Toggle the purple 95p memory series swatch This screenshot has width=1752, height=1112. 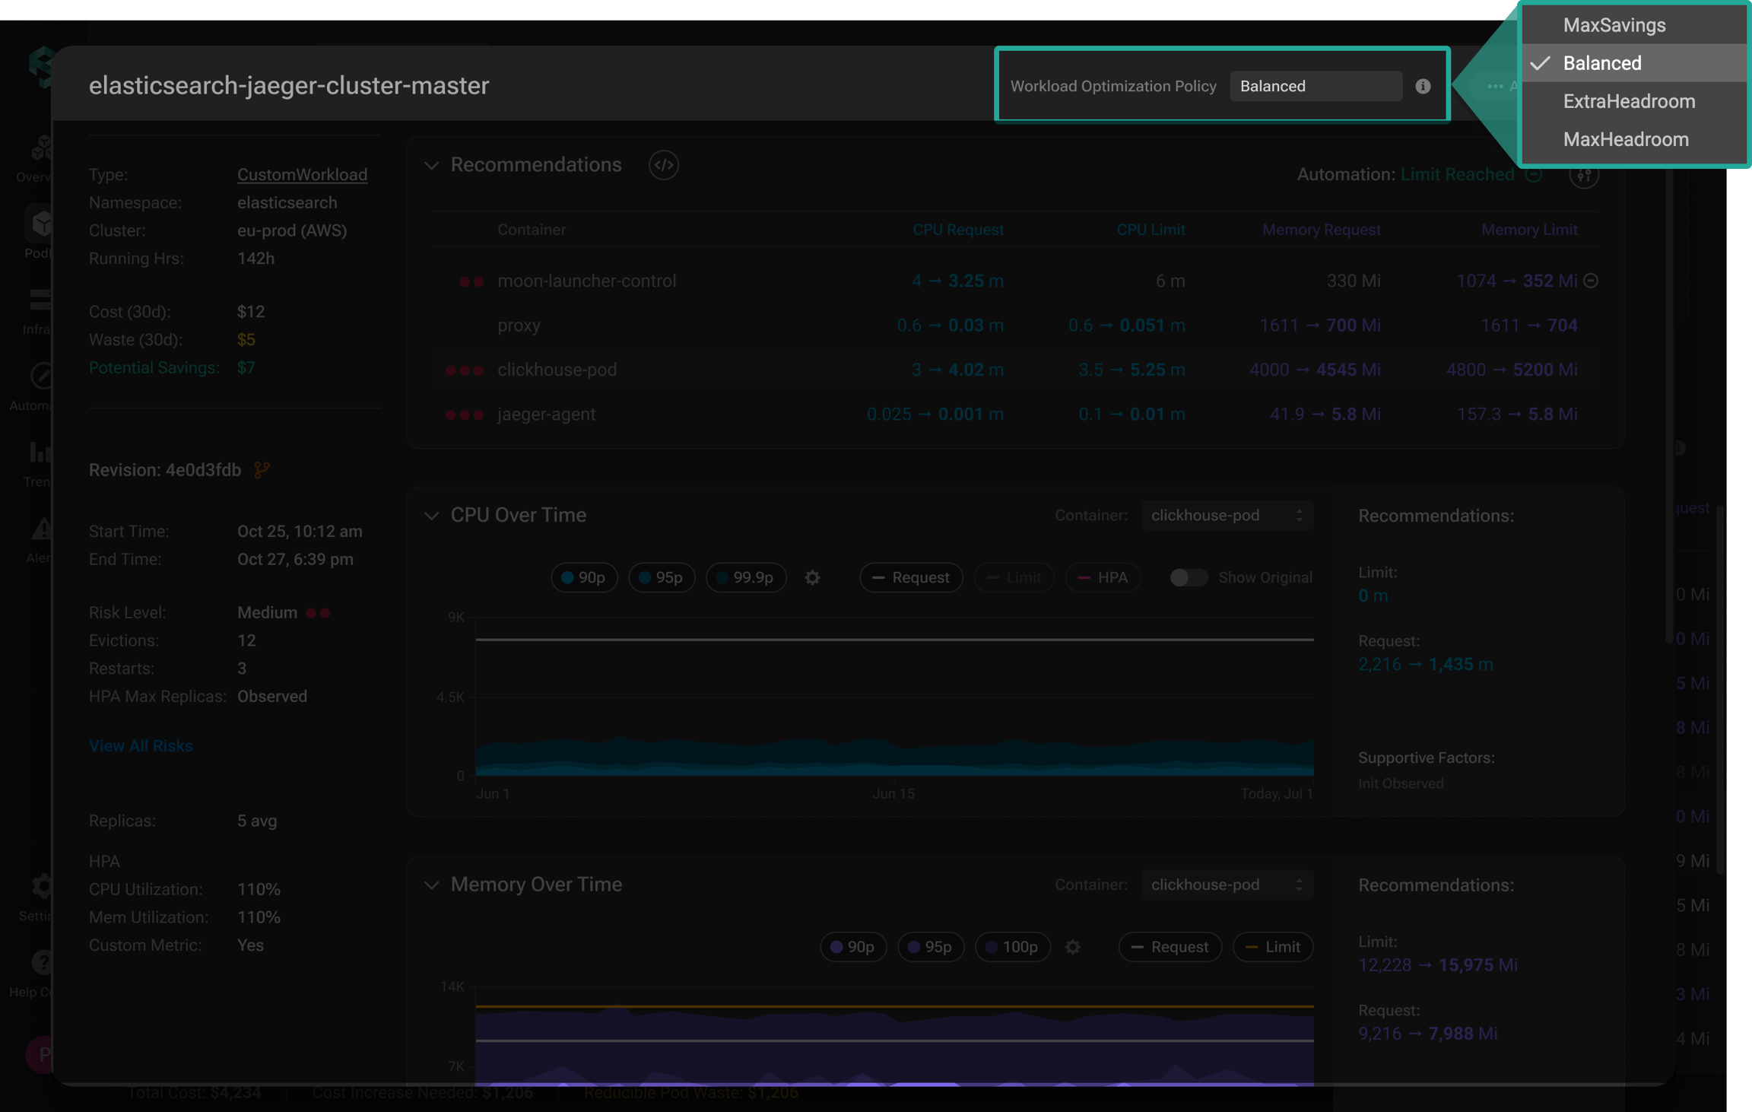point(914,947)
